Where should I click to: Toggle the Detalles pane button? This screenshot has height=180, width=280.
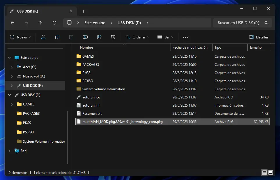[x=259, y=37]
